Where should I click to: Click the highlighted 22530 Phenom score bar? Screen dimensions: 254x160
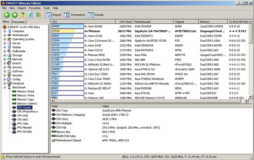(68, 31)
